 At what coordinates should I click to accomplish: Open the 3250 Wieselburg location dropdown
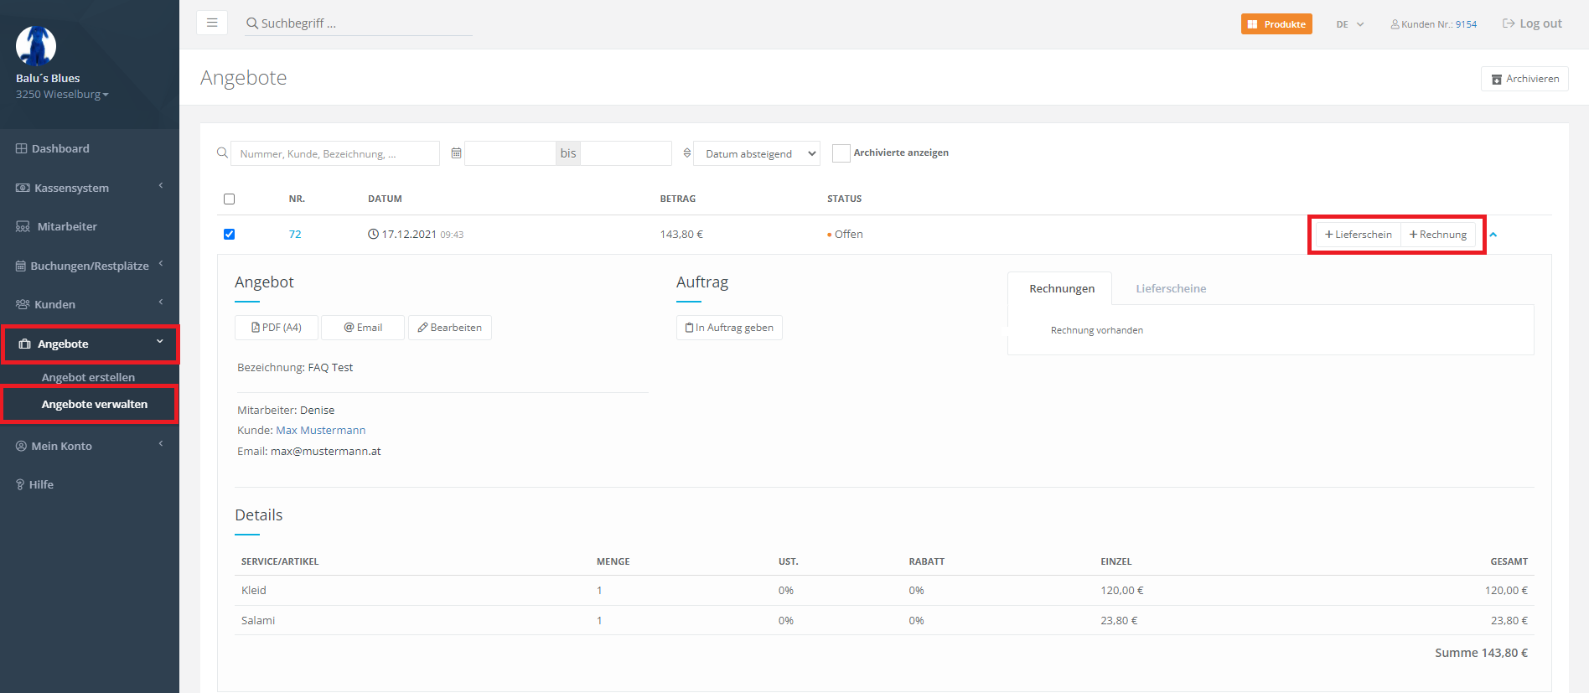pos(62,94)
